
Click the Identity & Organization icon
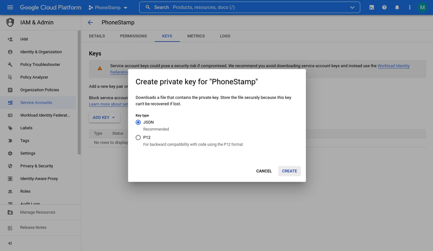pyautogui.click(x=10, y=52)
